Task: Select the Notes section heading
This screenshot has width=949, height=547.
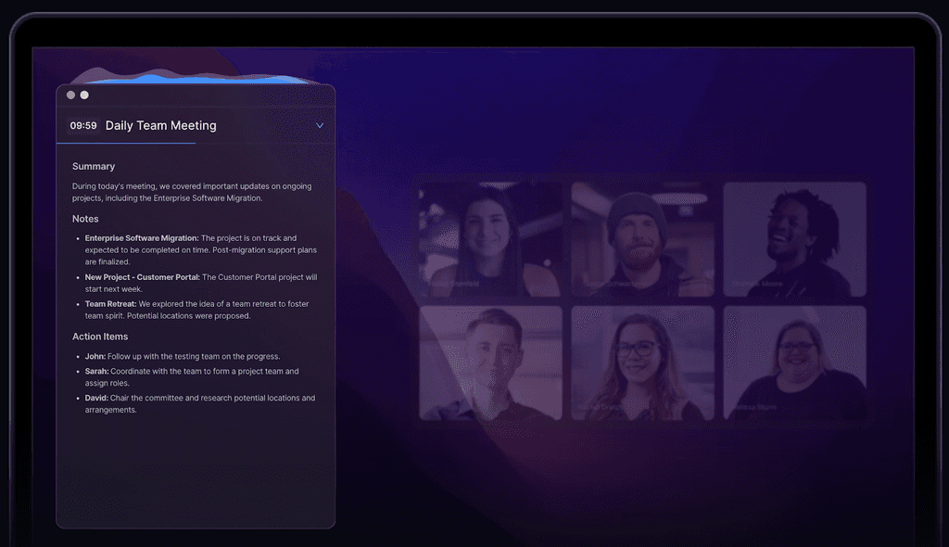Action: [85, 219]
